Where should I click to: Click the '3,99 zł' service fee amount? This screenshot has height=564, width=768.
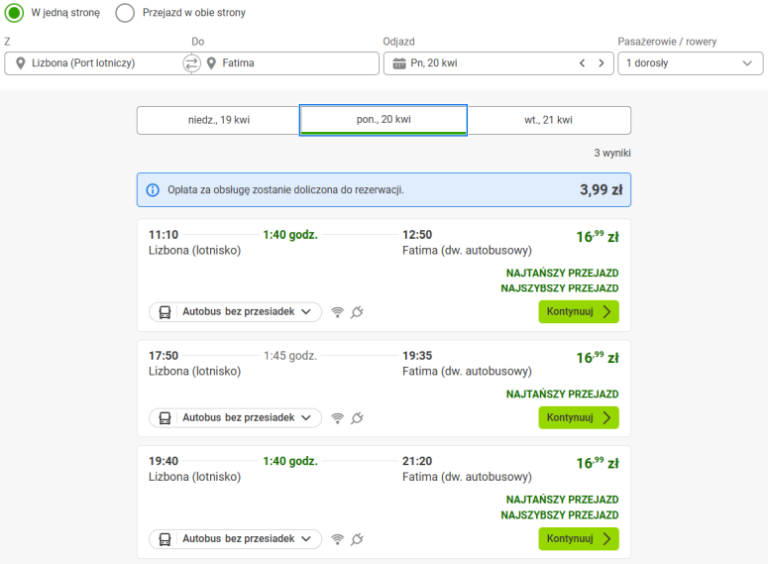(x=601, y=190)
